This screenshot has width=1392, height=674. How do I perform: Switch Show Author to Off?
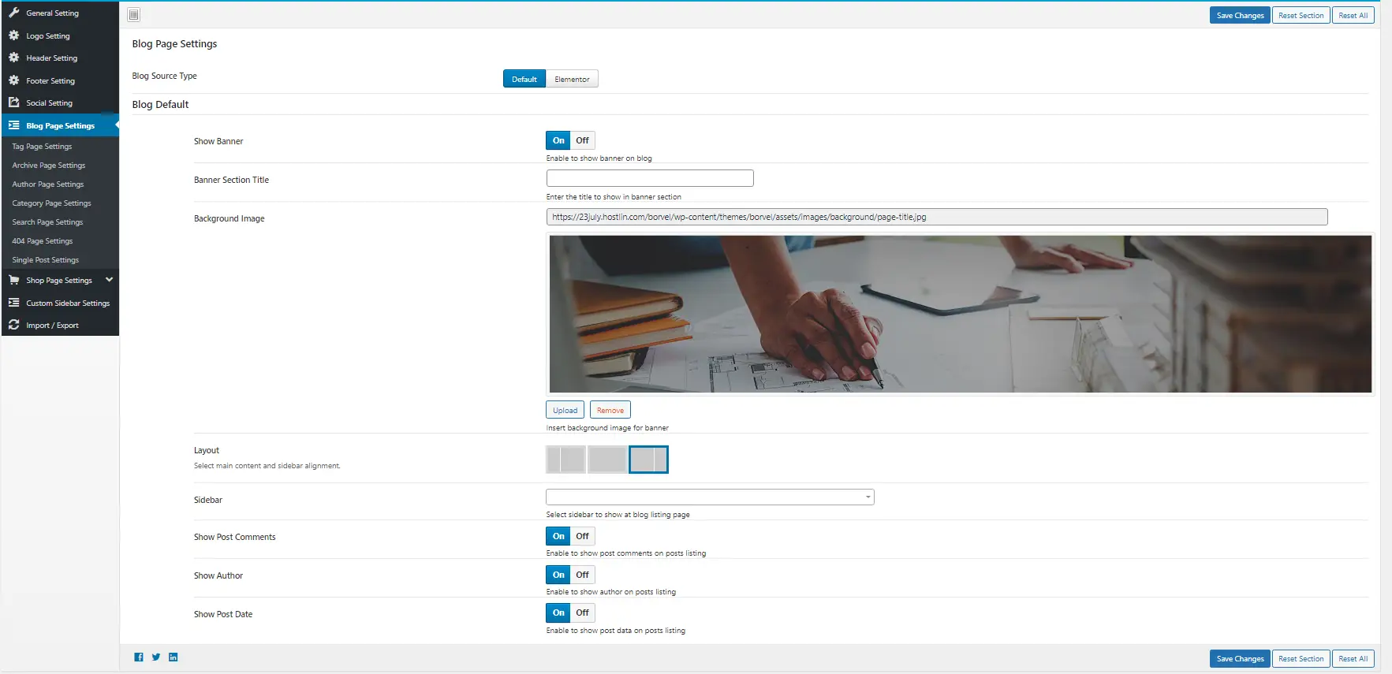pyautogui.click(x=582, y=575)
